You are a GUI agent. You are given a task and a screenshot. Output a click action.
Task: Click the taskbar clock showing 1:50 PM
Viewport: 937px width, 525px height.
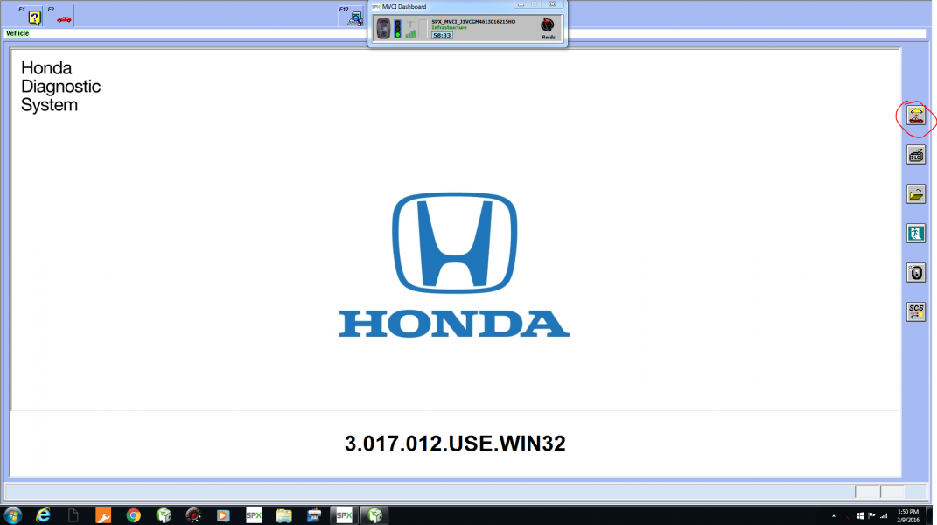click(x=908, y=515)
